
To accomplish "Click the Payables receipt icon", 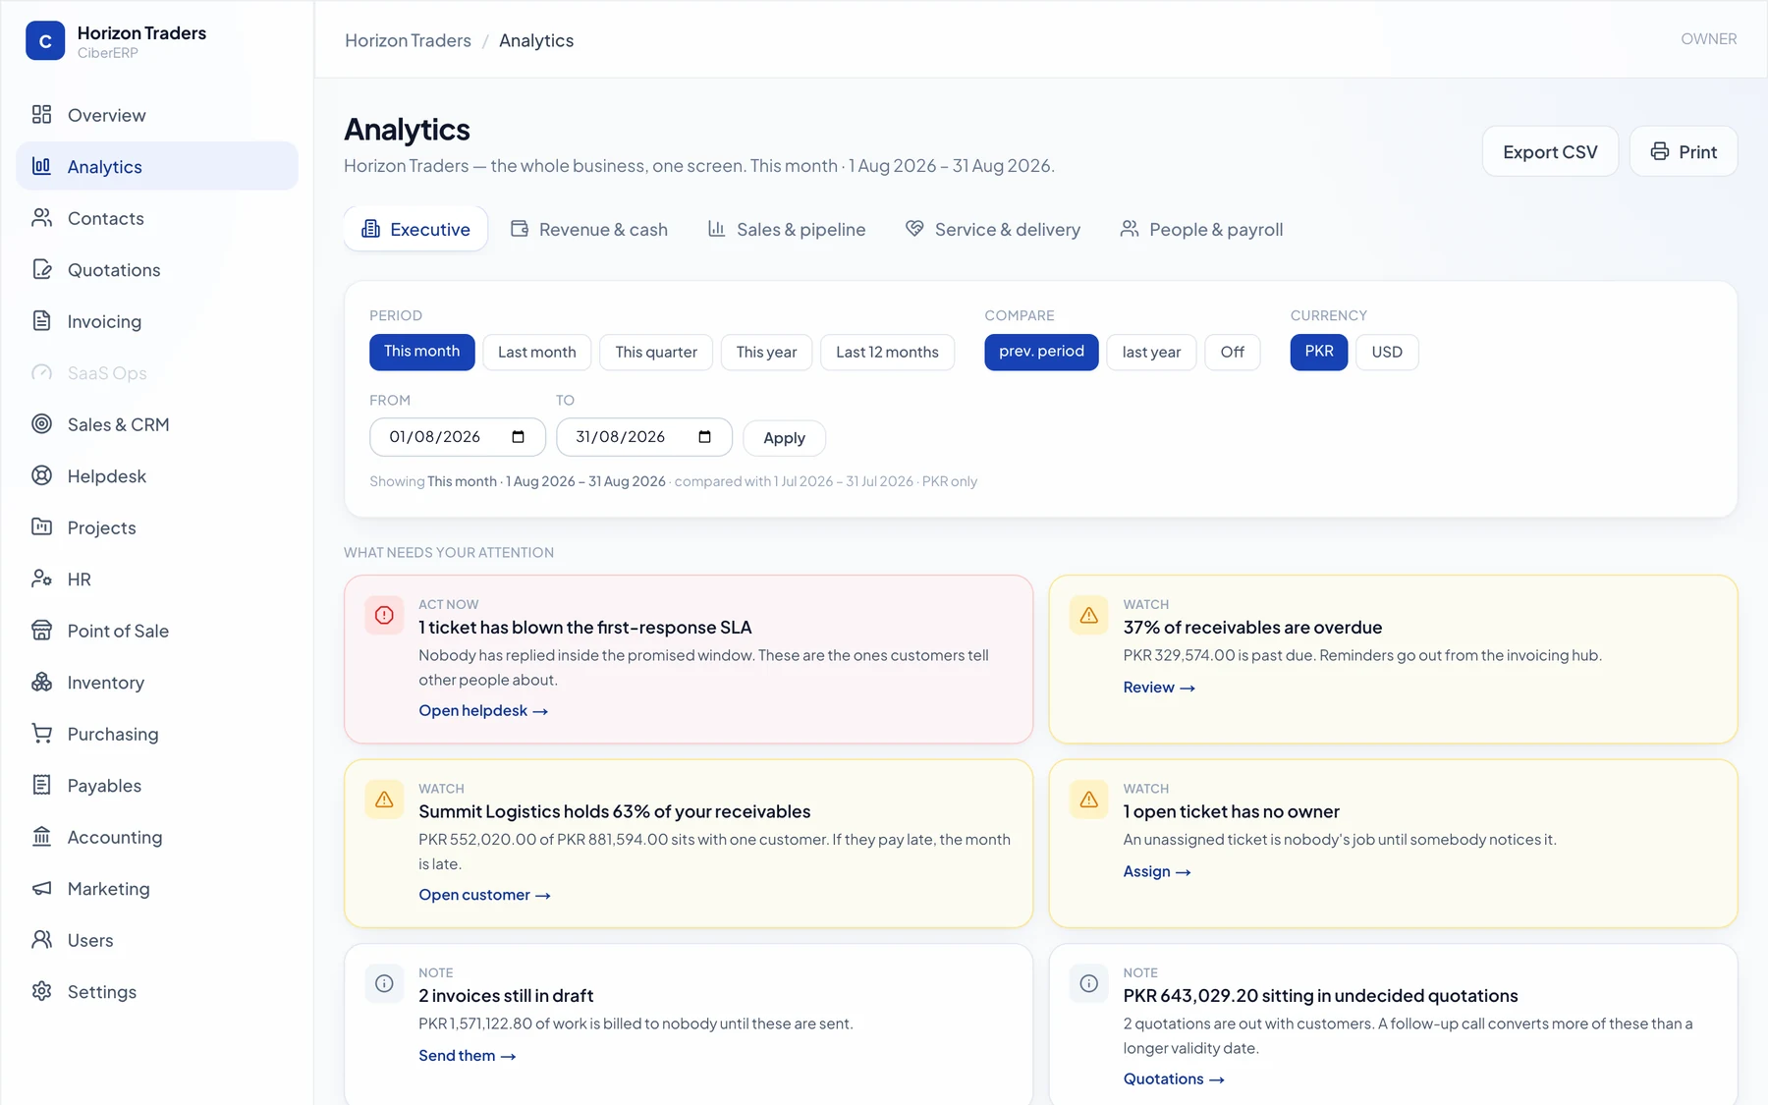I will (x=41, y=785).
